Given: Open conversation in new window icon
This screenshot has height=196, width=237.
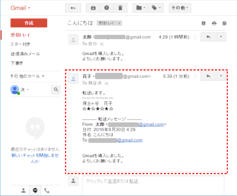Looking at the screenshot, I should pos(224,23).
